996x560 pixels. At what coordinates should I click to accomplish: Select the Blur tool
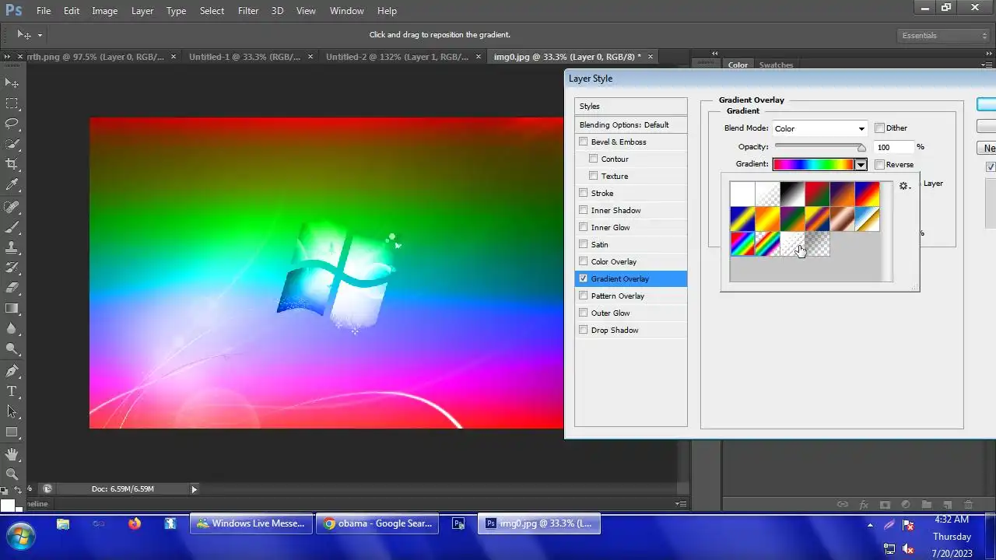click(x=12, y=329)
